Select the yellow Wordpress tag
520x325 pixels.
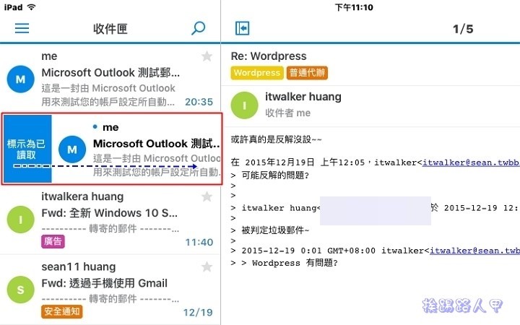pyautogui.click(x=257, y=73)
